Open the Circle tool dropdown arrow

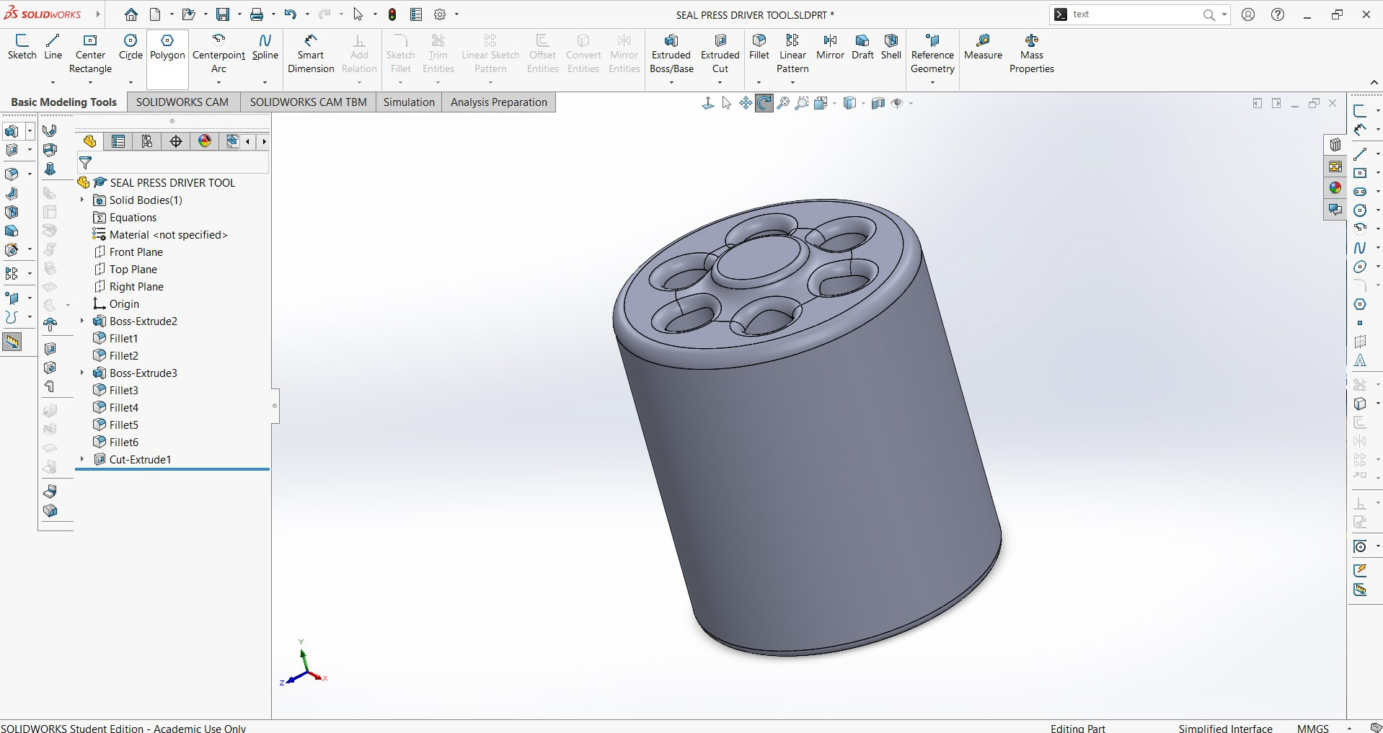[131, 82]
